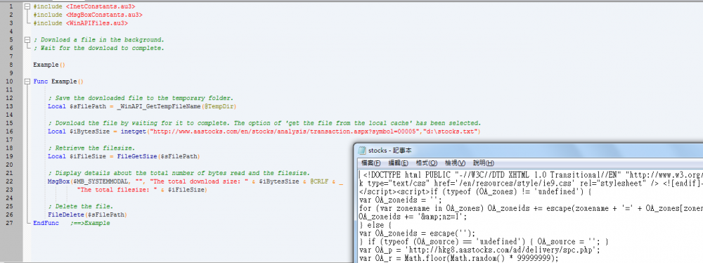Screen dimensions: 703x263
Task: Open the 編輯(E) menu in Notepad
Action: [398, 163]
